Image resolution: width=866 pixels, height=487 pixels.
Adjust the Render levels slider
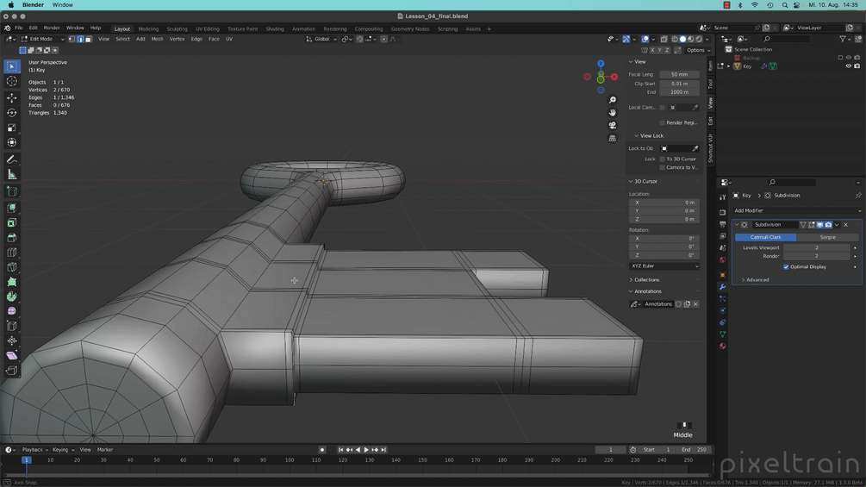point(816,256)
